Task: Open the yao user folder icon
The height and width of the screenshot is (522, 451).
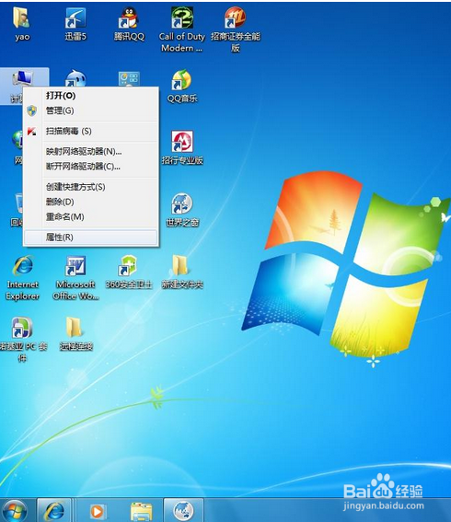Action: (22, 18)
